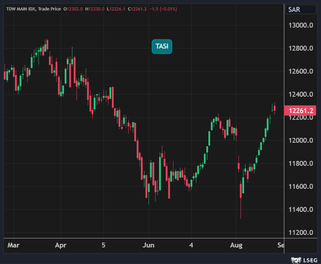This screenshot has width=321, height=264.
Task: Click the 12800.0 price axis label
Action: pos(300,48)
